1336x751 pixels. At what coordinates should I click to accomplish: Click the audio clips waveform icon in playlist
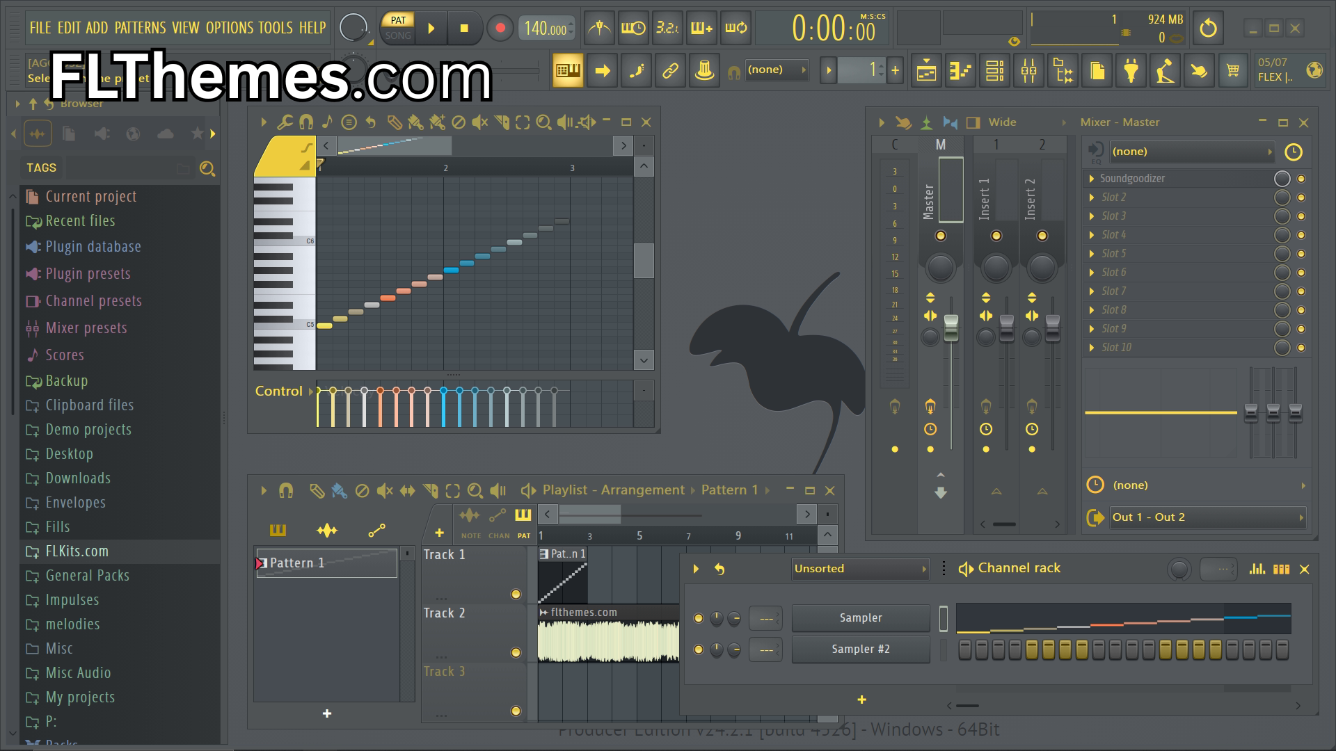(327, 531)
